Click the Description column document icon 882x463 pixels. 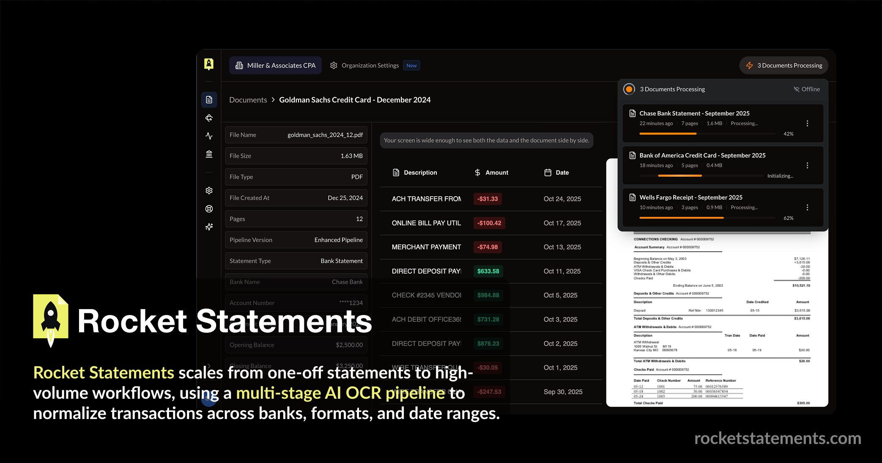(396, 173)
